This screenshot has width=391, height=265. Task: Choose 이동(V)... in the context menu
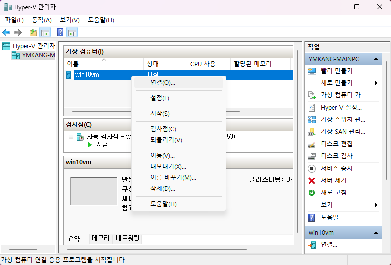[x=179, y=156]
